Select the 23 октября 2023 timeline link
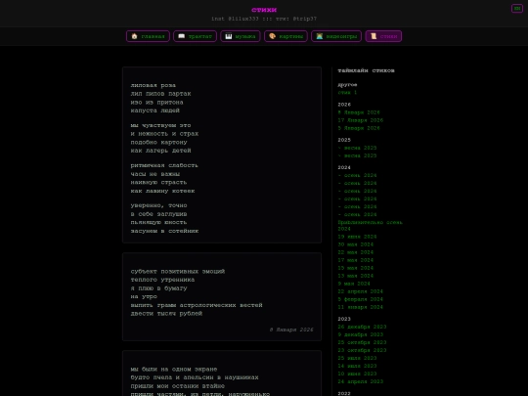528x396 pixels. tap(362, 350)
